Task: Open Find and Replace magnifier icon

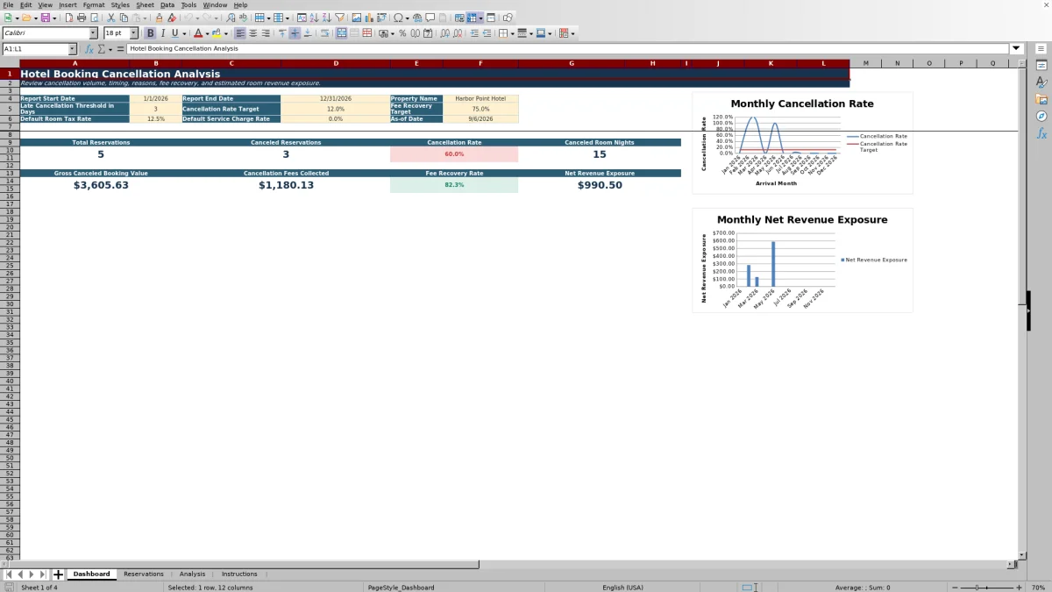Action: [x=230, y=18]
